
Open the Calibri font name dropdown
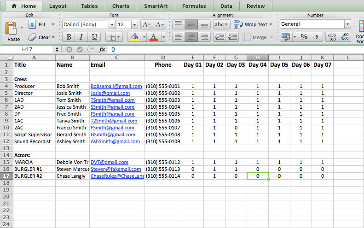coord(112,24)
